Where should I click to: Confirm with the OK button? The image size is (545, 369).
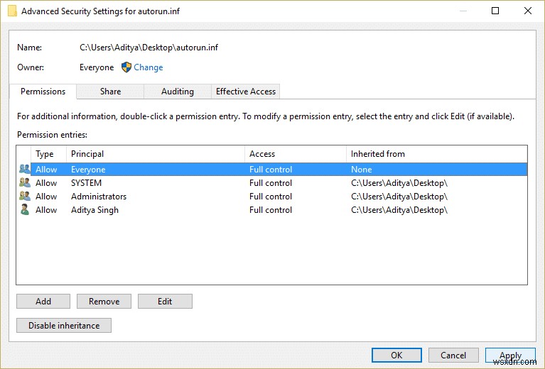point(396,356)
